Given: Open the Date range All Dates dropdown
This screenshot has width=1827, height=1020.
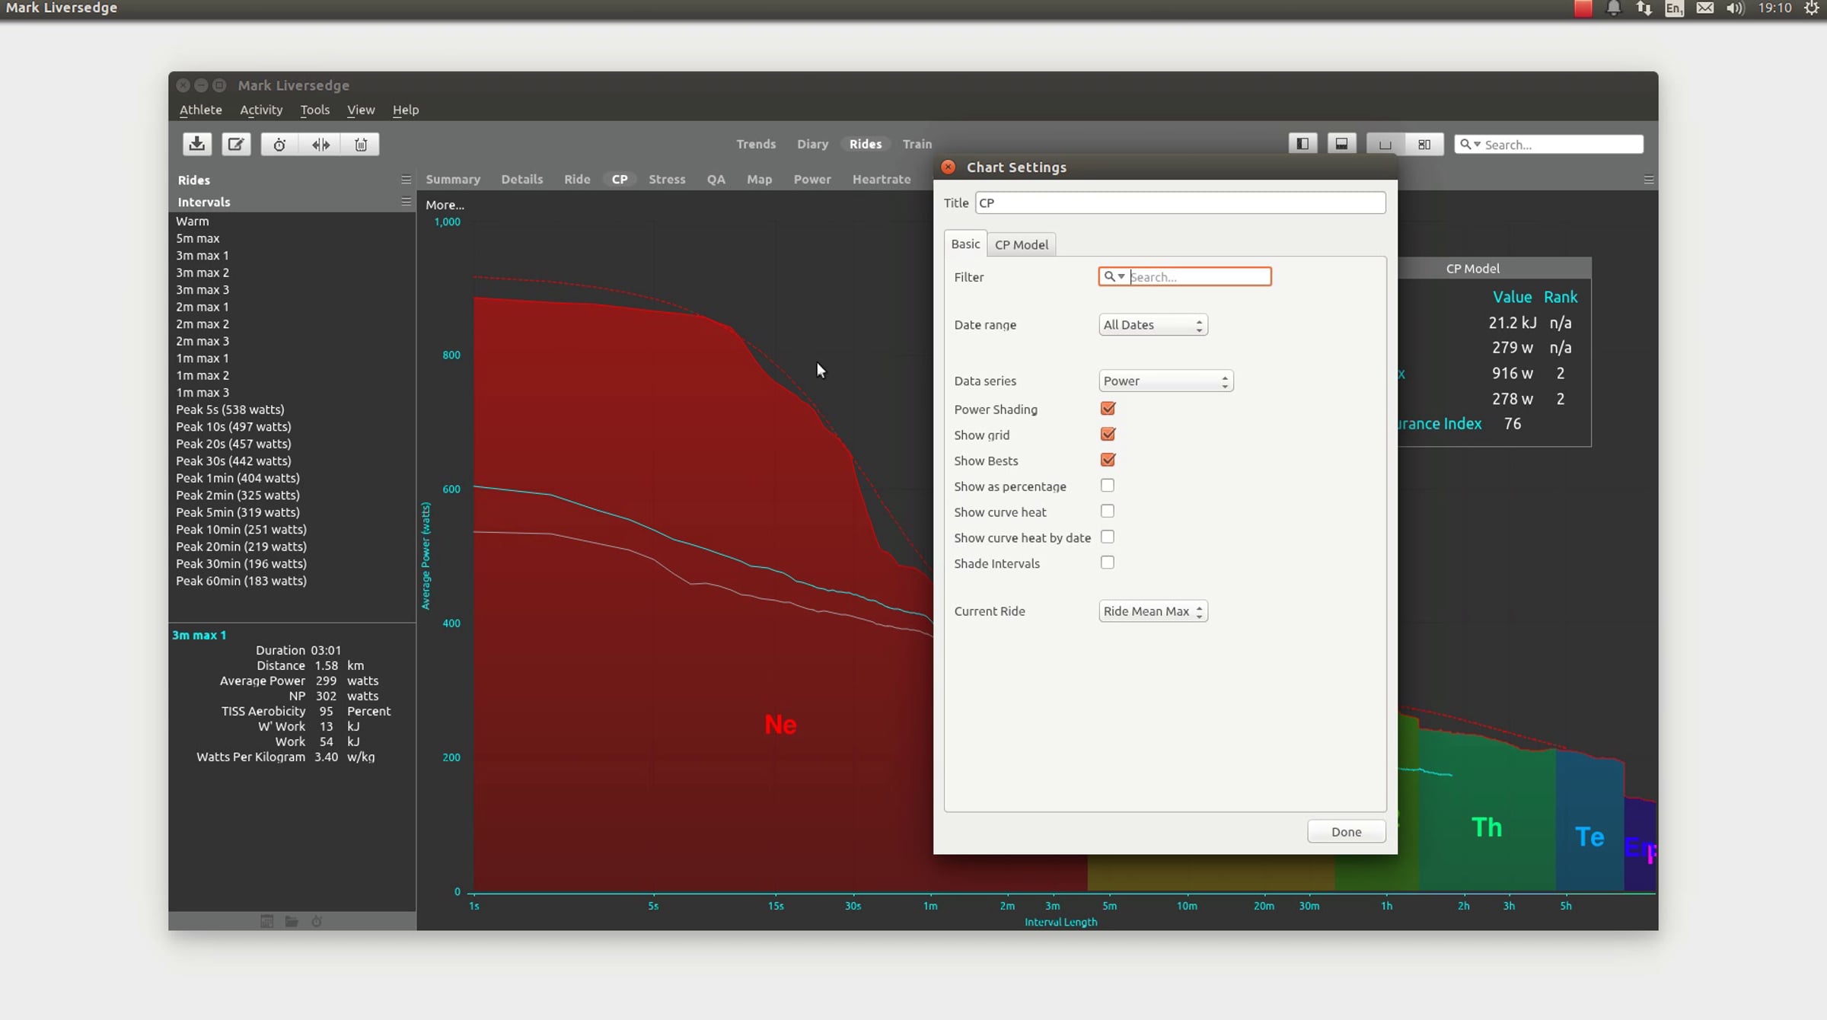Looking at the screenshot, I should (1153, 324).
